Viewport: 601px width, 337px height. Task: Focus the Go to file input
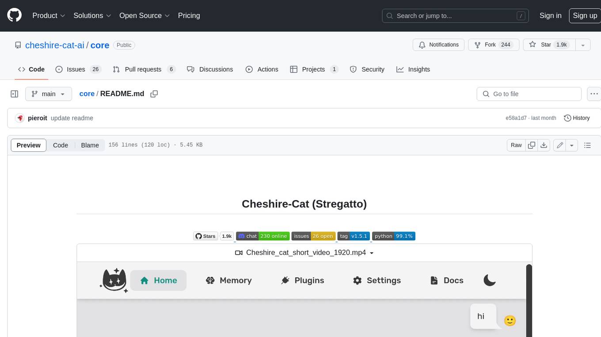pos(529,94)
